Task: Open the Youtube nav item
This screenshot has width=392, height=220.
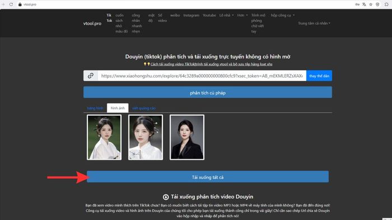Action: 209,15
